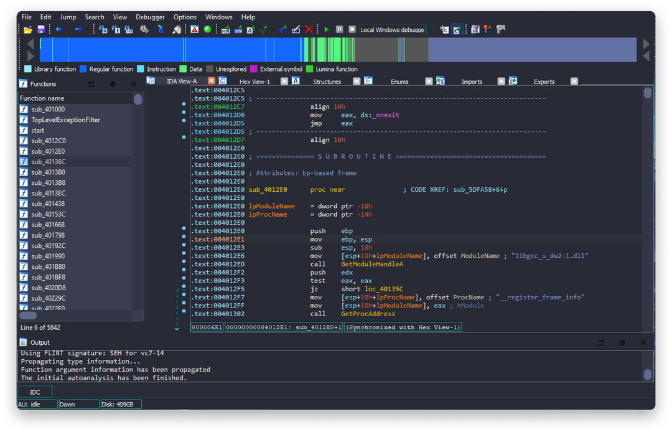Navigate back with the left arrow icon
672x432 pixels.
point(58,29)
